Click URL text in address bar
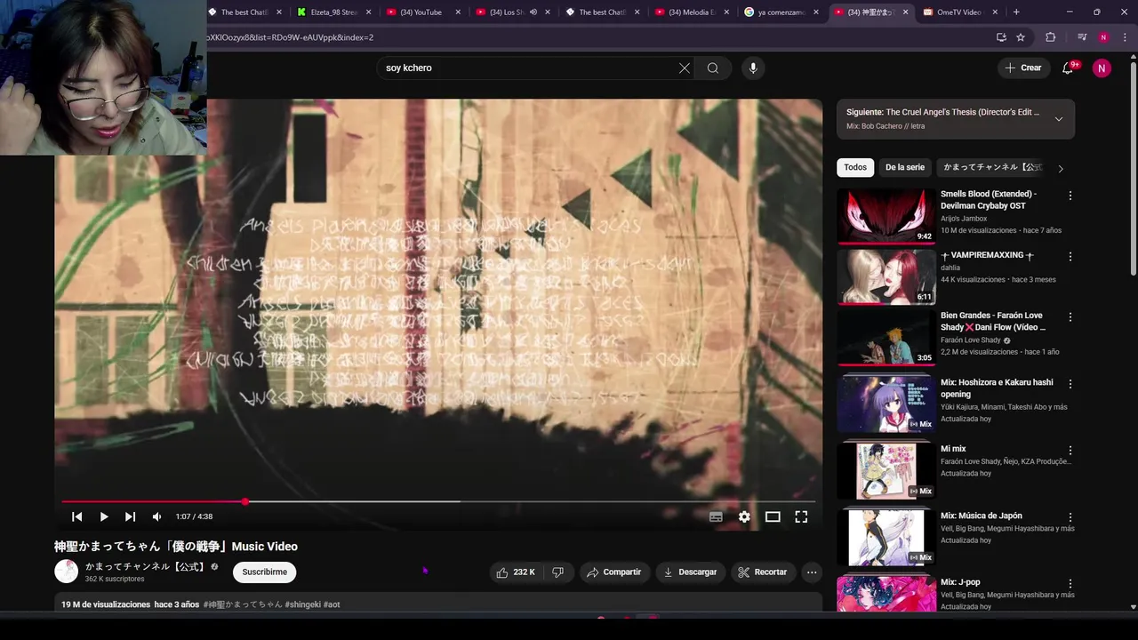The height and width of the screenshot is (640, 1138). pos(290,37)
